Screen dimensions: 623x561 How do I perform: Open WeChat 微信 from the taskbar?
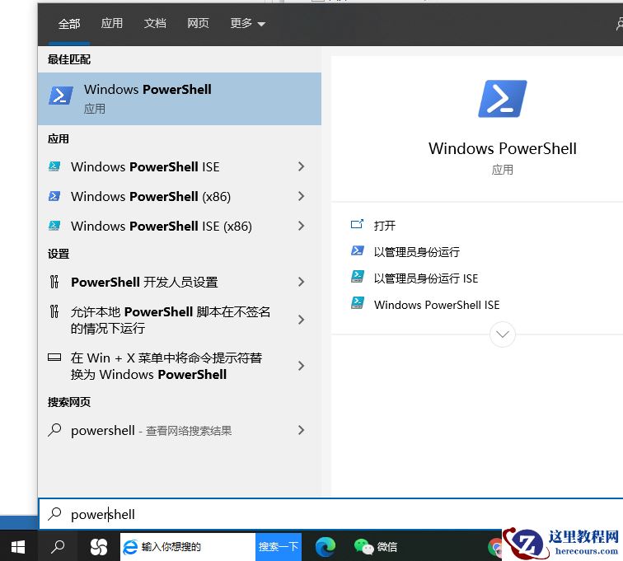(376, 547)
